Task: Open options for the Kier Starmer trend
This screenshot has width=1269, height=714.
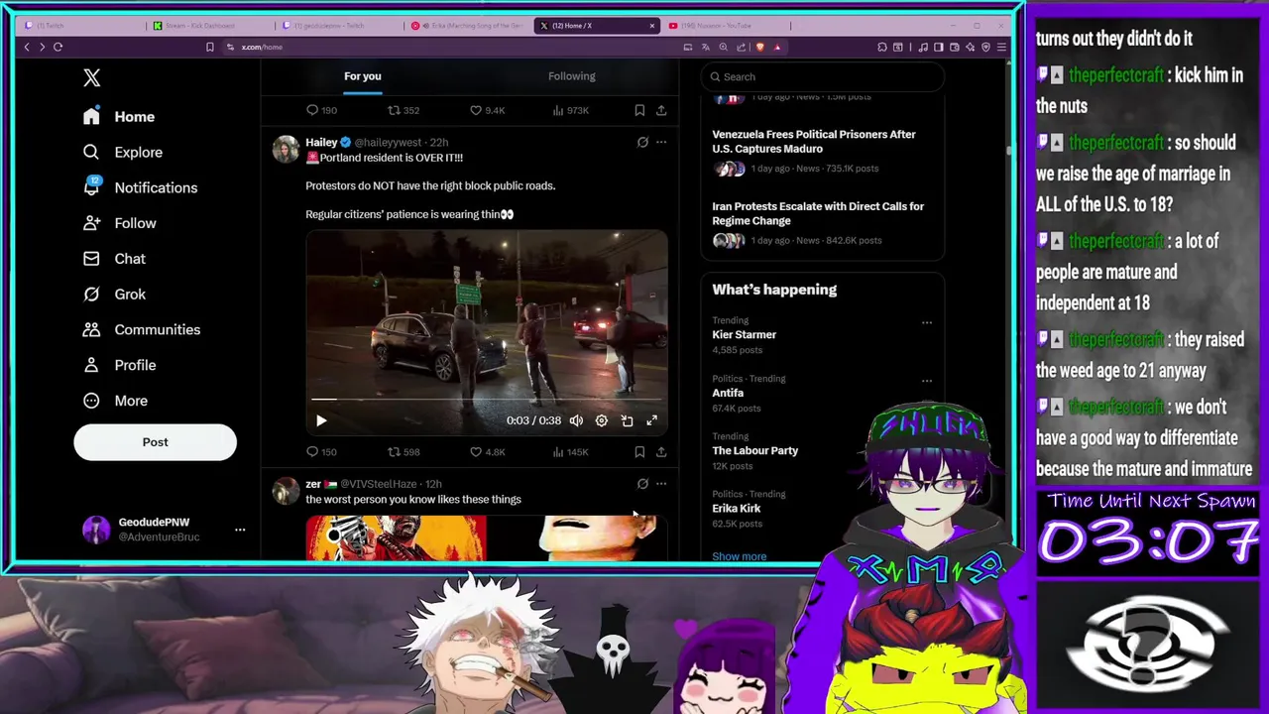Action: [927, 322]
